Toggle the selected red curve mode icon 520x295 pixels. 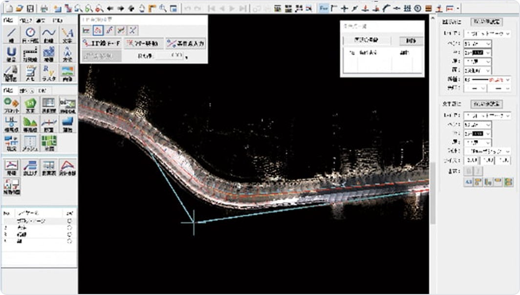98,30
